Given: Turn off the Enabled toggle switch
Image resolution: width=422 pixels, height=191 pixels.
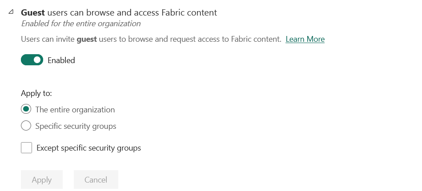Looking at the screenshot, I should pyautogui.click(x=32, y=60).
